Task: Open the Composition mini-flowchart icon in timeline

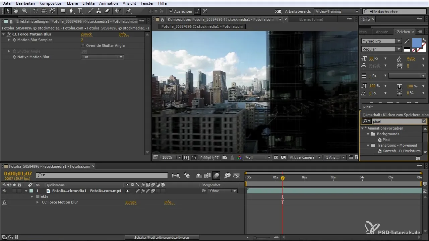Action: tap(175, 175)
